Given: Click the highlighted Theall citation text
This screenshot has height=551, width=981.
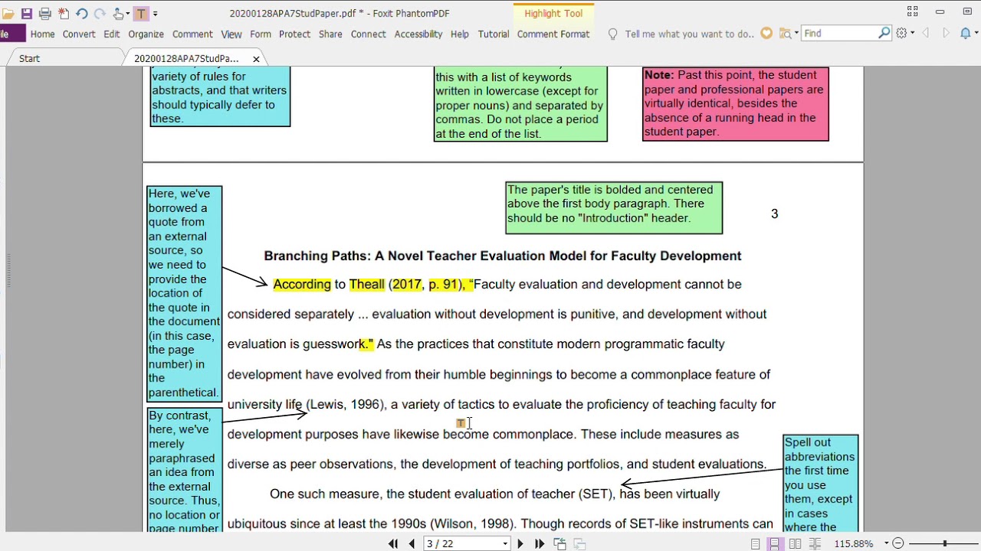Looking at the screenshot, I should (366, 284).
